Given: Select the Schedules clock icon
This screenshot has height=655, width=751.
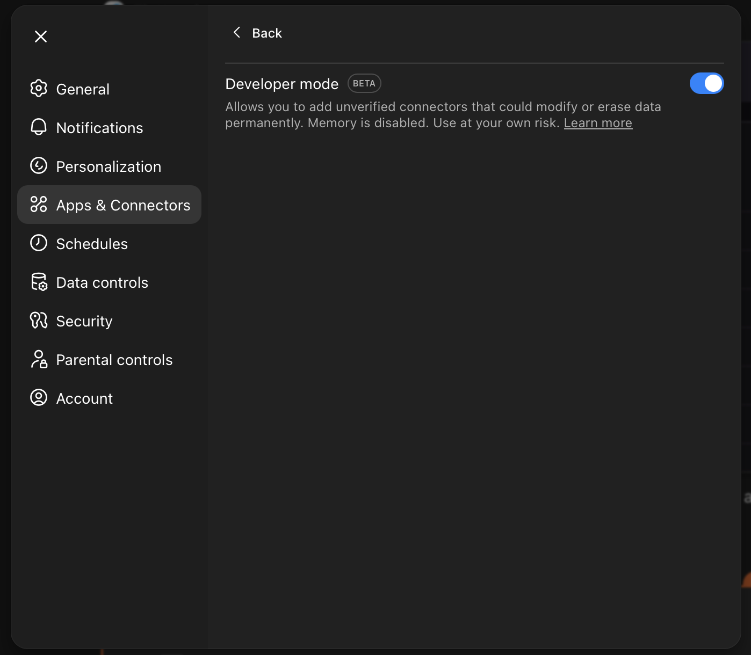Looking at the screenshot, I should point(38,243).
